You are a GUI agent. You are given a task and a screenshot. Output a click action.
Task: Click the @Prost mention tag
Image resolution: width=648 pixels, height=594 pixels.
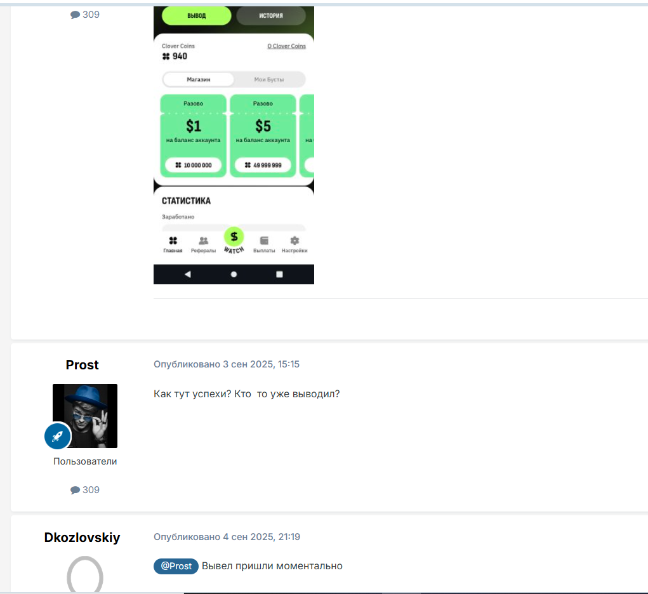[176, 566]
